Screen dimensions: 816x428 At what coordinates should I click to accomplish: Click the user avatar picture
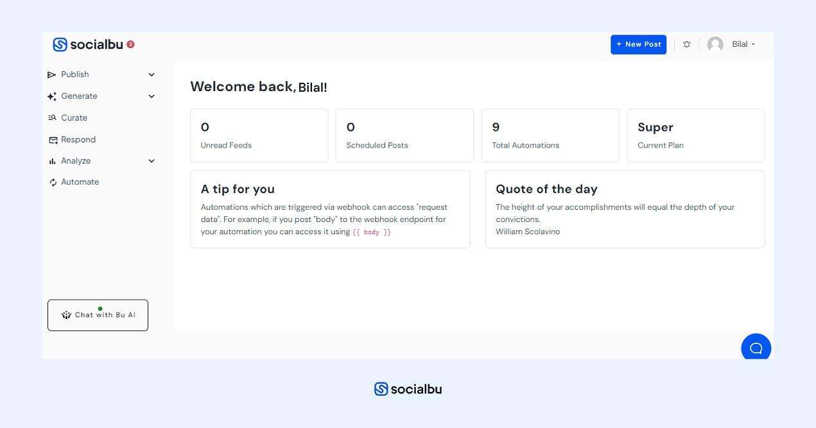coord(715,44)
